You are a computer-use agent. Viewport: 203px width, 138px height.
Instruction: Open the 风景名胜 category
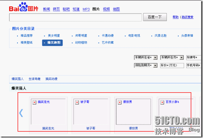[161, 36]
